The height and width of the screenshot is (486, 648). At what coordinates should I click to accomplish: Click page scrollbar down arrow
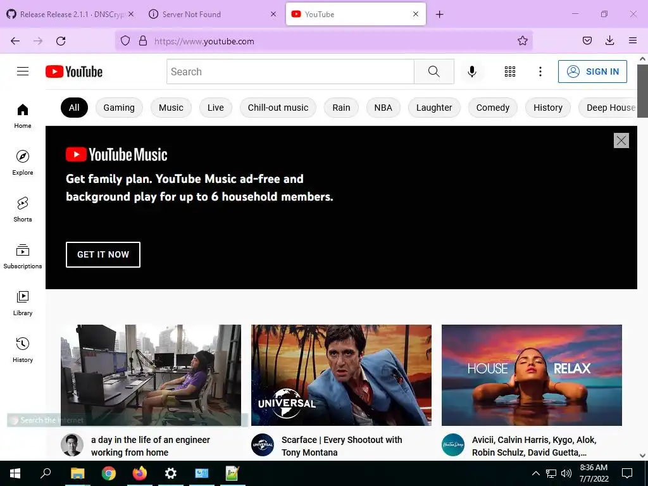[643, 456]
